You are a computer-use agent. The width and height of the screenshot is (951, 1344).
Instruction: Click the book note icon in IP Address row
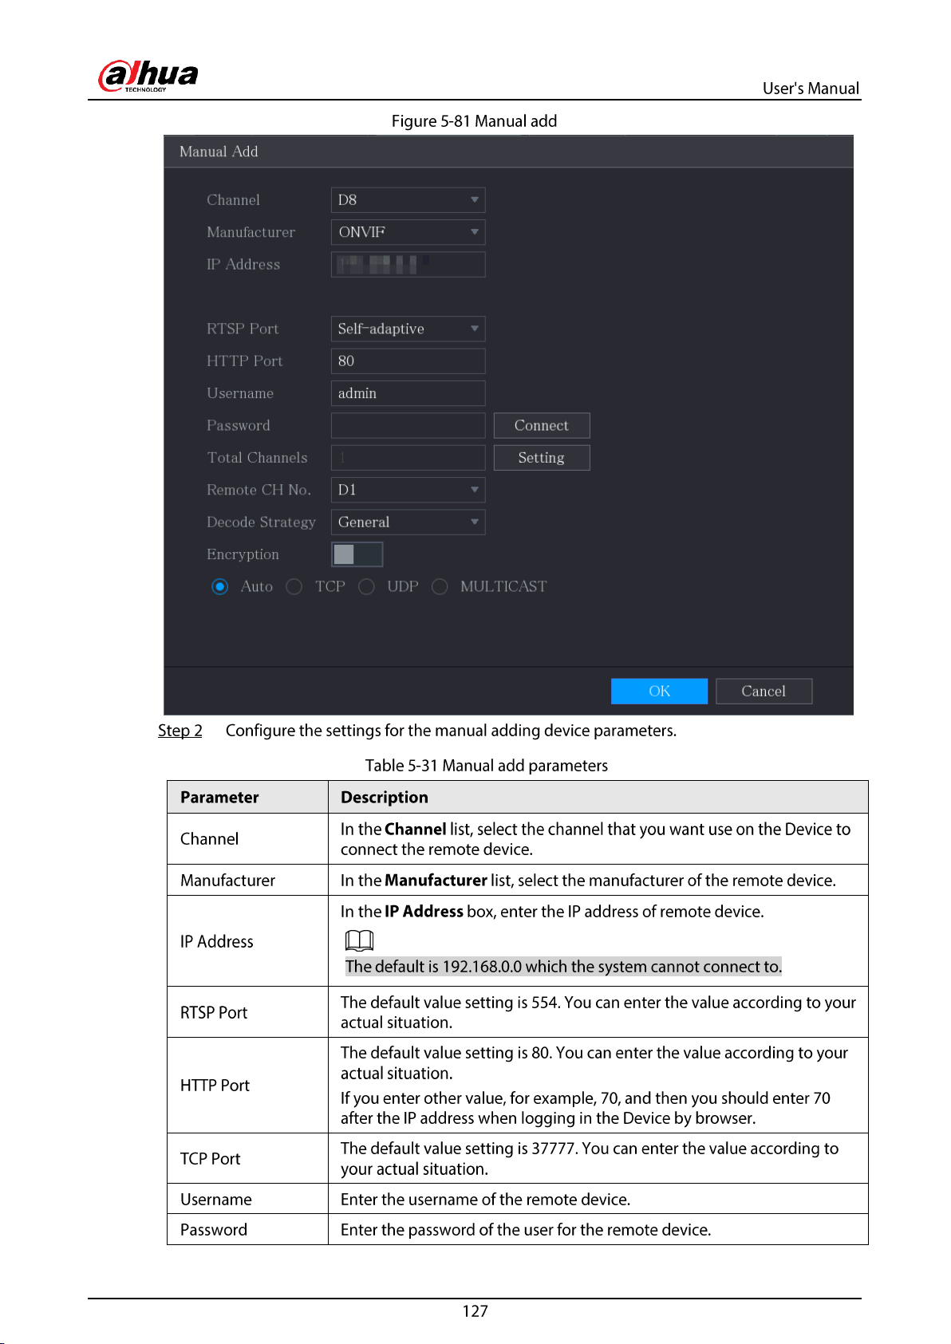(x=359, y=940)
